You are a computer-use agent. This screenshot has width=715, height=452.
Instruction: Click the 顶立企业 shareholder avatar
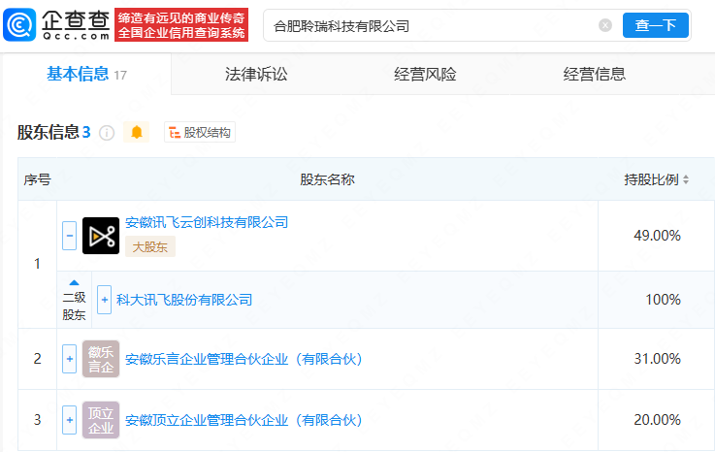tap(101, 420)
